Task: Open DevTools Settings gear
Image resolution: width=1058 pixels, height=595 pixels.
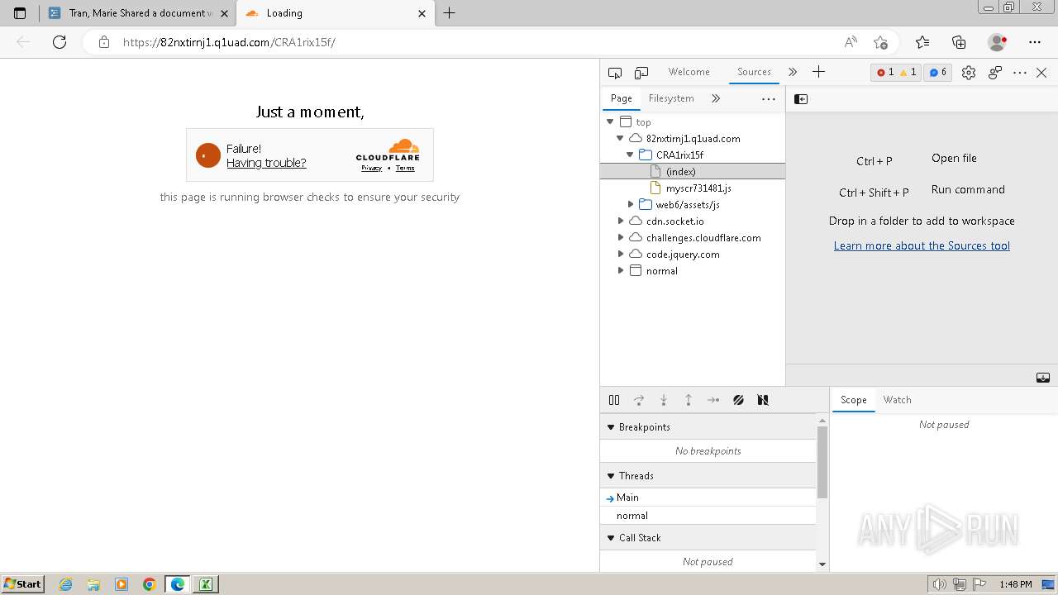Action: (969, 73)
